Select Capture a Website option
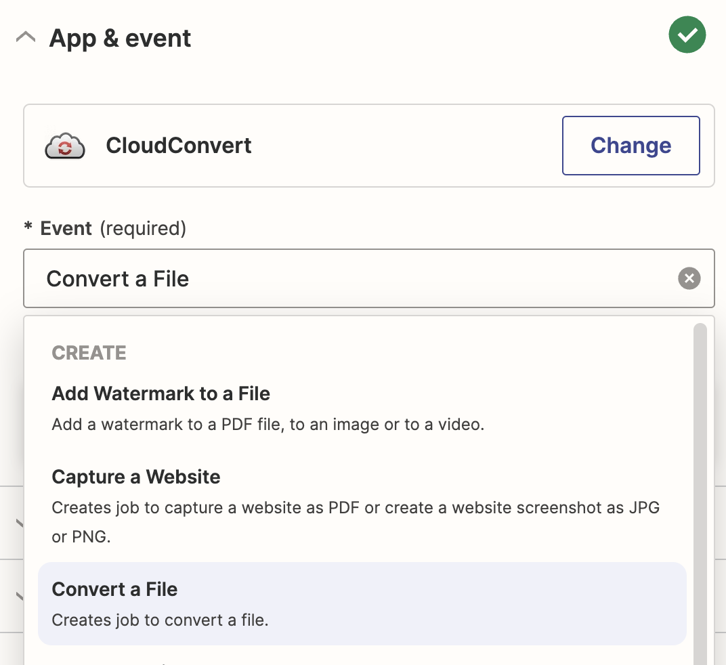Image resolution: width=726 pixels, height=665 pixels. [362, 506]
